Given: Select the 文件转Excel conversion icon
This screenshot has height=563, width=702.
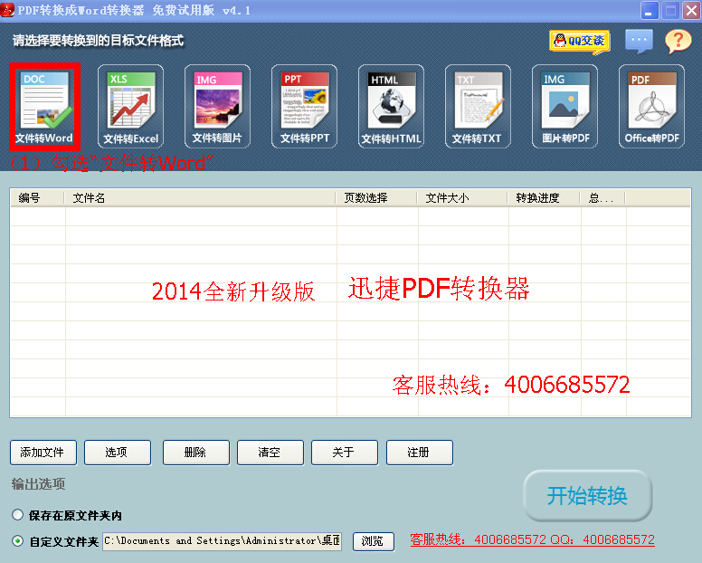Looking at the screenshot, I should 131,107.
